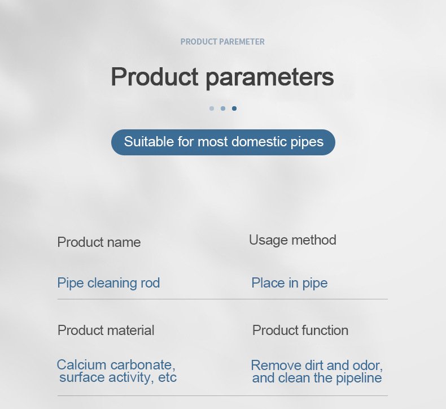Click the bottom divider under 'surface activity, etc'
446x409 pixels.
coord(222,395)
